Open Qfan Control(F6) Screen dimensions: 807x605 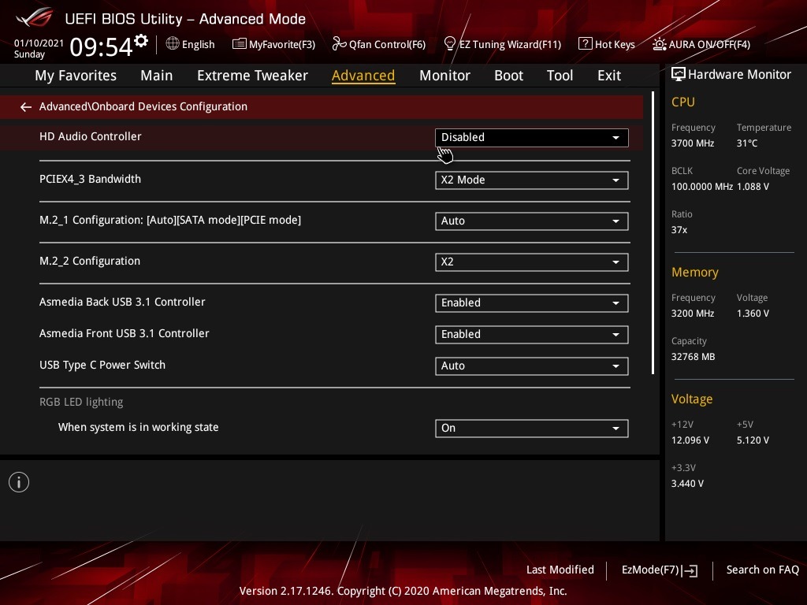click(x=379, y=44)
